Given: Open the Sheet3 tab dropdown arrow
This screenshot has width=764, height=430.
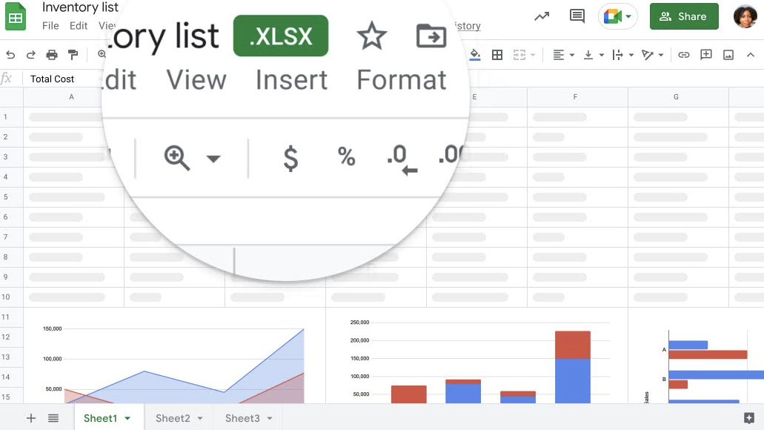Looking at the screenshot, I should pos(270,418).
